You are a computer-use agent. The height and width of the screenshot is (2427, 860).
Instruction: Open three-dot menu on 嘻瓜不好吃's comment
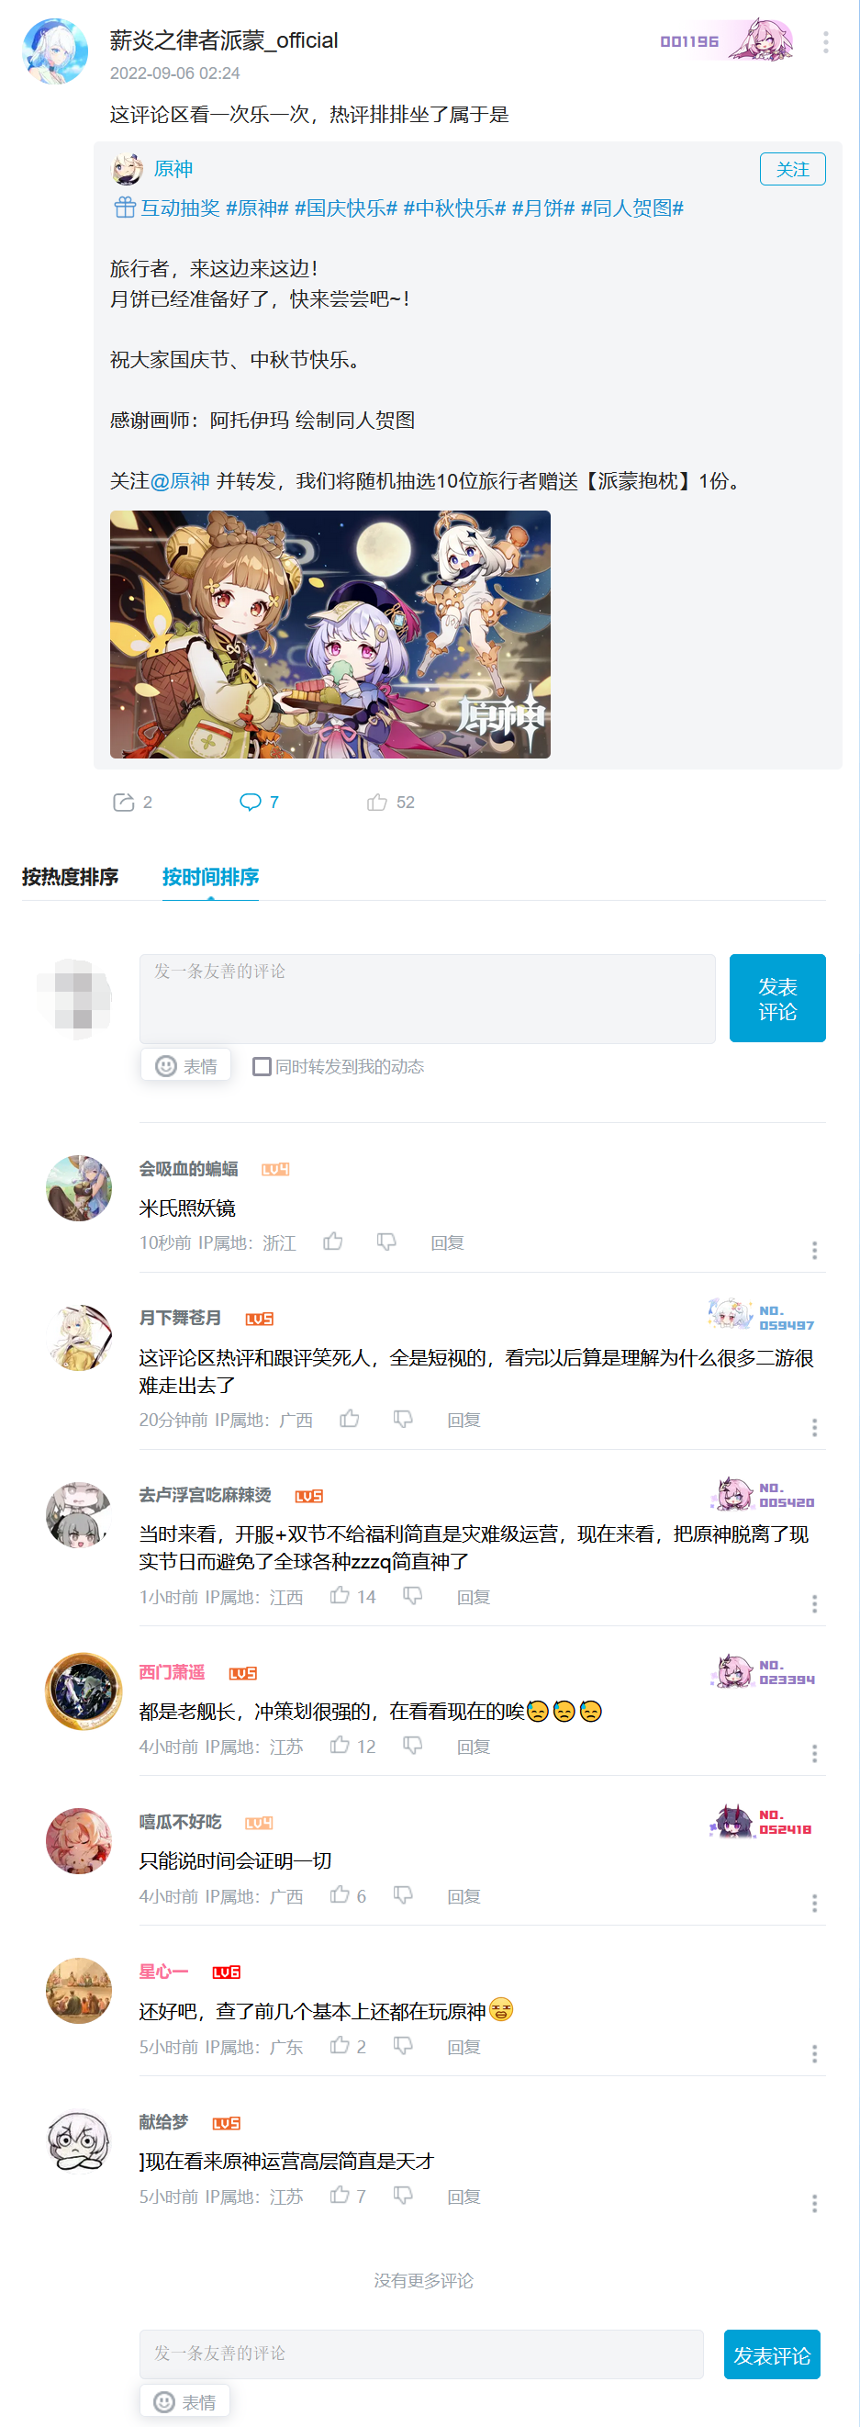814,1904
